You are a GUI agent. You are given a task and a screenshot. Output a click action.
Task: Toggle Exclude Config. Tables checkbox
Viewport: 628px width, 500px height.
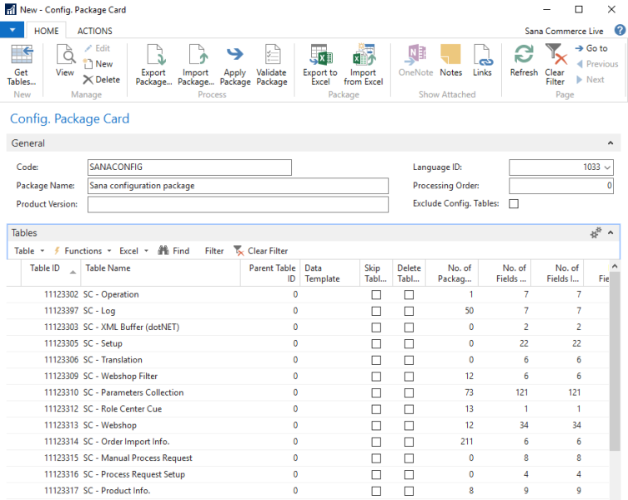[514, 204]
